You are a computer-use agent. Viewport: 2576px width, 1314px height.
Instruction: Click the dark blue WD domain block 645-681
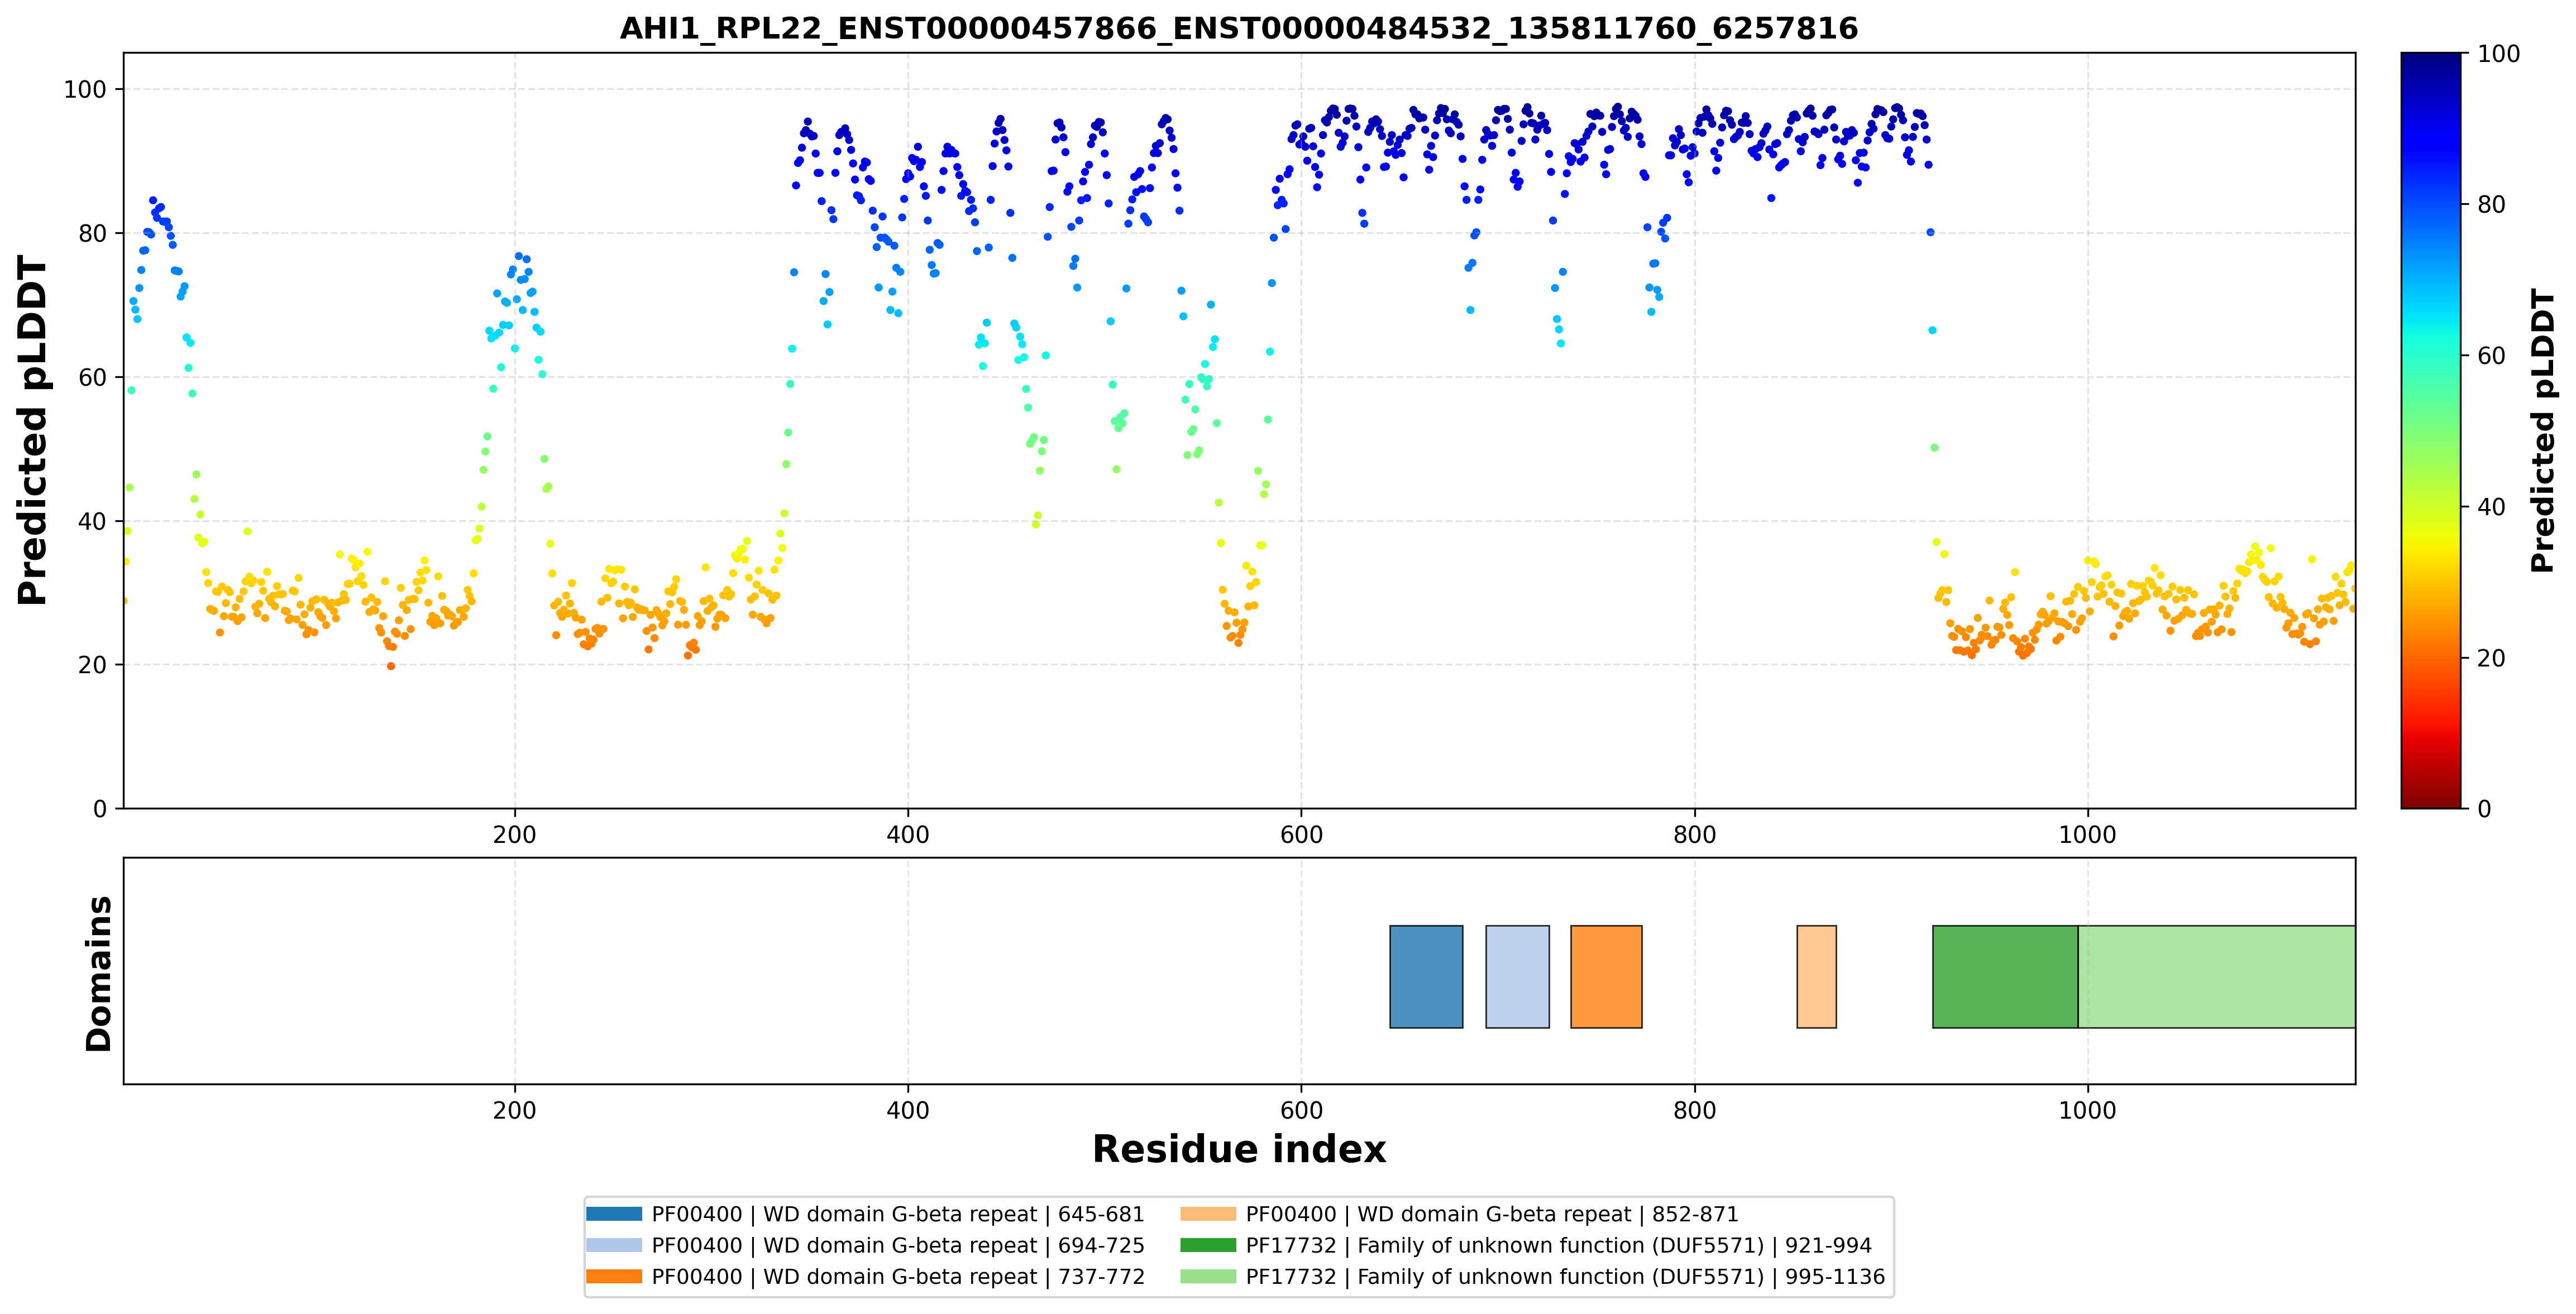1426,976
